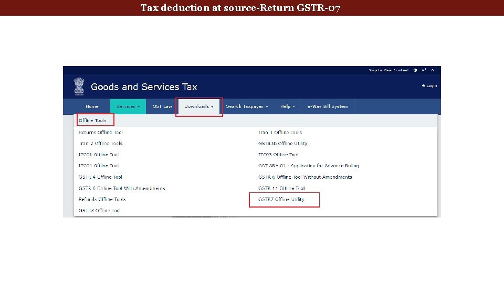Screen dimensions: 504x283
Task: Increase font size with A+ icon
Action: coord(424,70)
